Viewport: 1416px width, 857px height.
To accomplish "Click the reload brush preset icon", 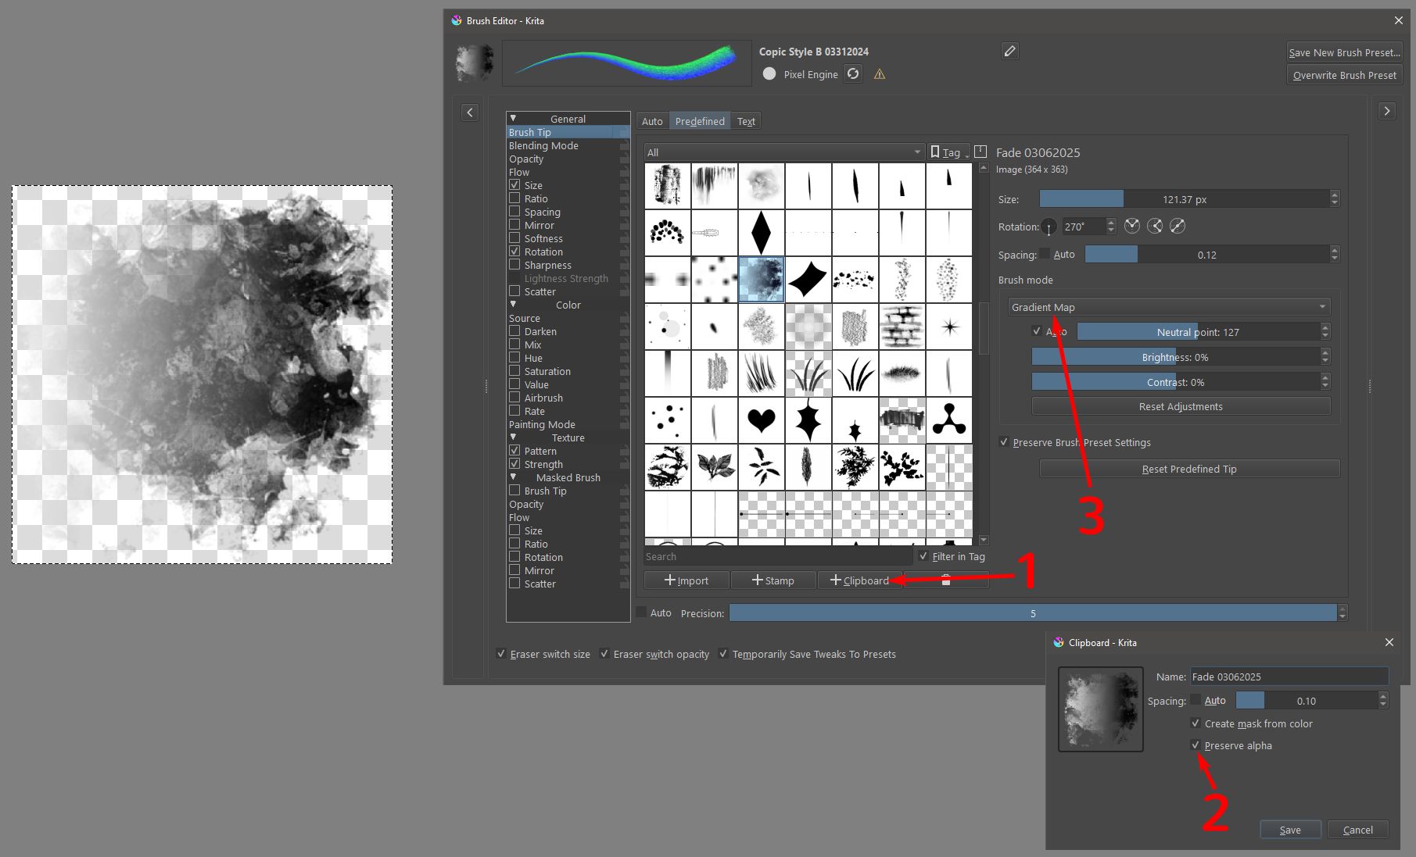I will [x=853, y=74].
